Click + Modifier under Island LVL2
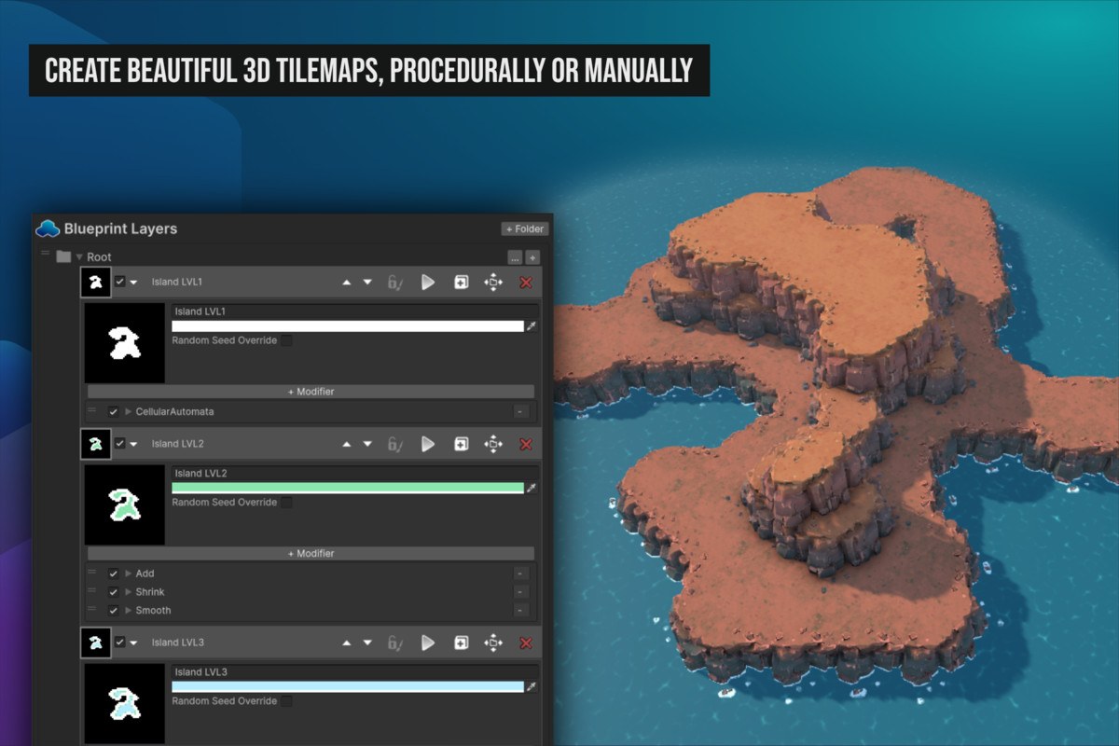 pos(311,553)
